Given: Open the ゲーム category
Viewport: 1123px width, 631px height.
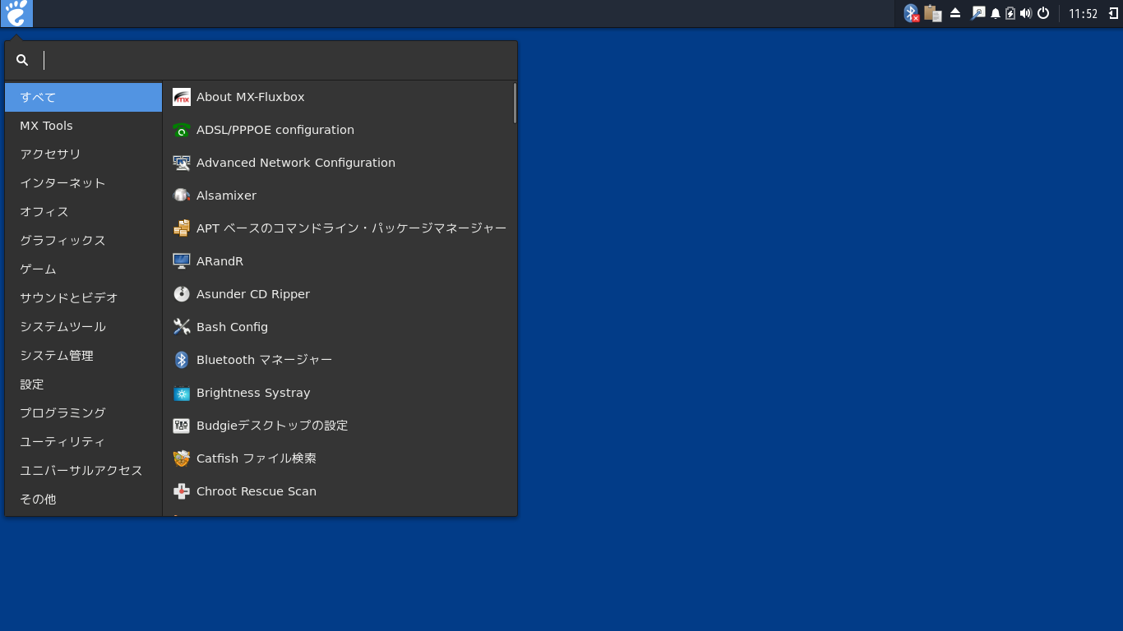Looking at the screenshot, I should 83,269.
